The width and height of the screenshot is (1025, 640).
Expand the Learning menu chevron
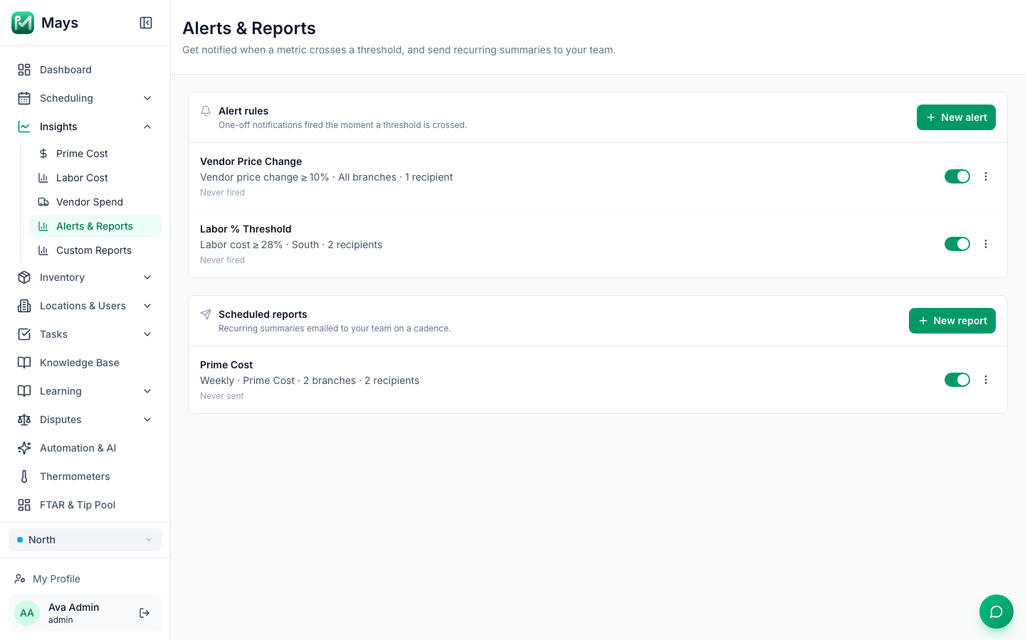pos(147,391)
